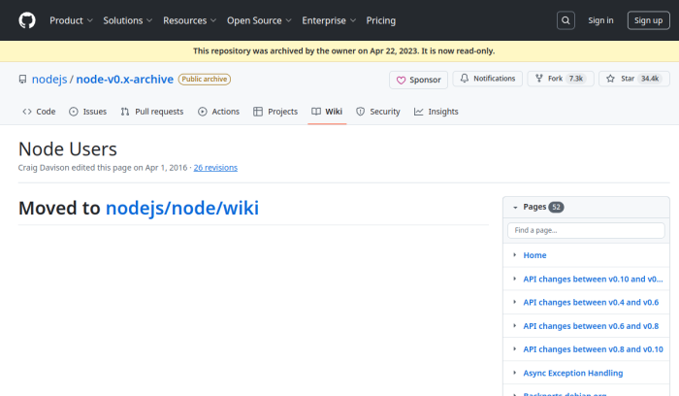Screen dimensions: 679x396
Task: Click the Actions play icon
Action: (202, 112)
